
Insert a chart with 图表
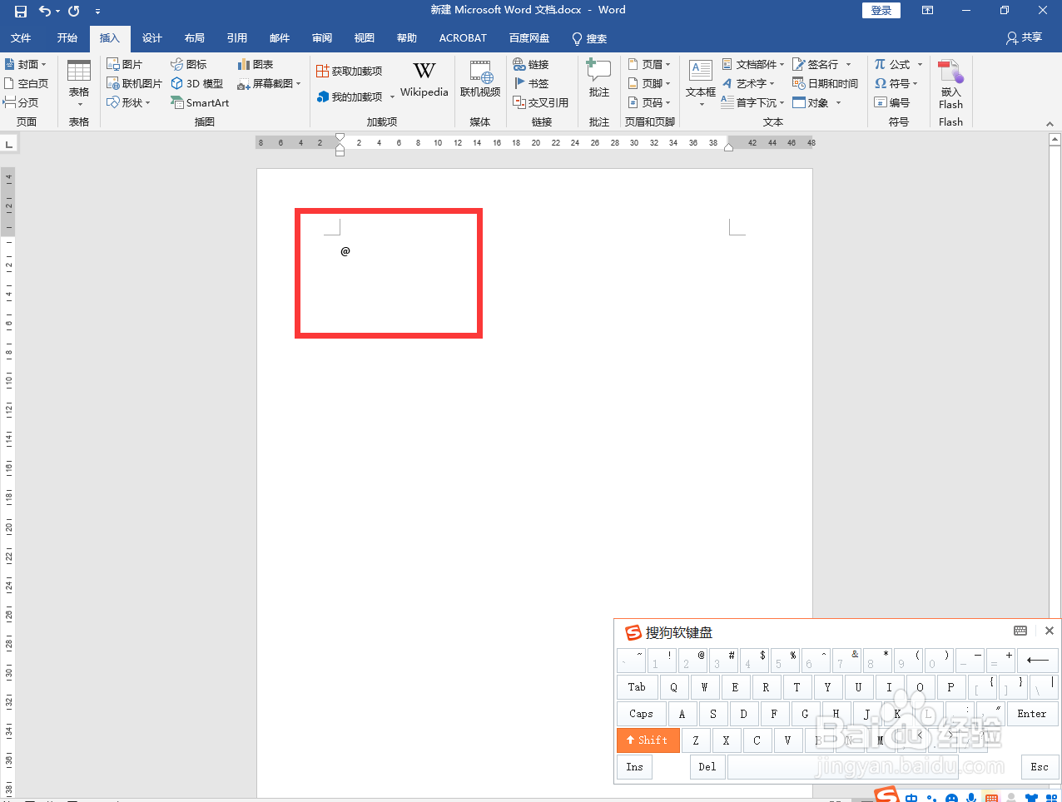pyautogui.click(x=256, y=64)
